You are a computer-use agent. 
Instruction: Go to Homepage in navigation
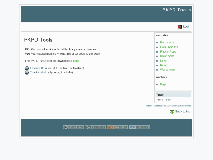point(167,43)
